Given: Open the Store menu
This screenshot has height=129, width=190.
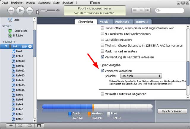Looking at the screenshot, I should [x=56, y=3].
